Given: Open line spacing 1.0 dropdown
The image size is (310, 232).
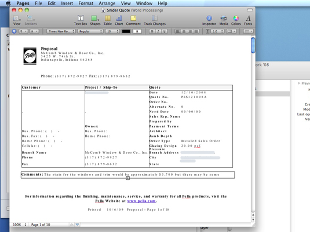Looking at the screenshot, I should pos(217,31).
